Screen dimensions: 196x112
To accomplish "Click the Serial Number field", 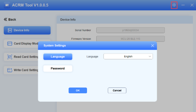I will [131, 30].
